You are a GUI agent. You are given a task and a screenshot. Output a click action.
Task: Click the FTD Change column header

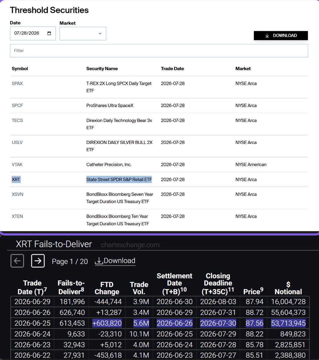point(107,288)
